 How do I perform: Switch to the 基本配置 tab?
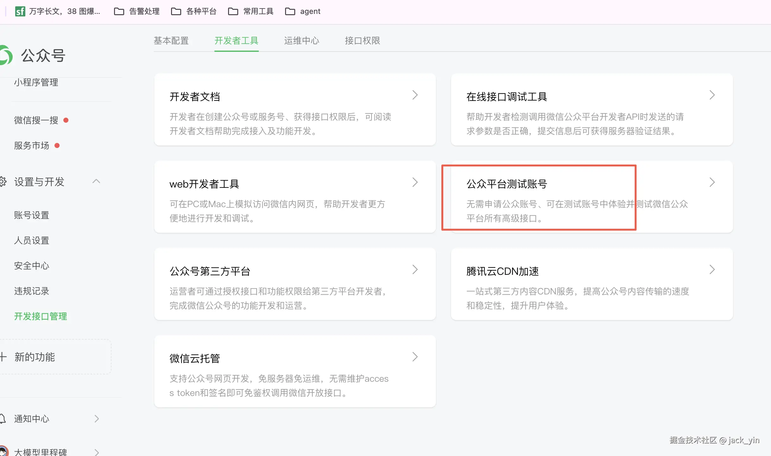click(171, 41)
